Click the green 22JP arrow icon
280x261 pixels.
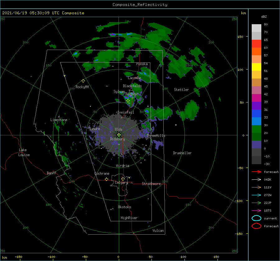(256, 203)
